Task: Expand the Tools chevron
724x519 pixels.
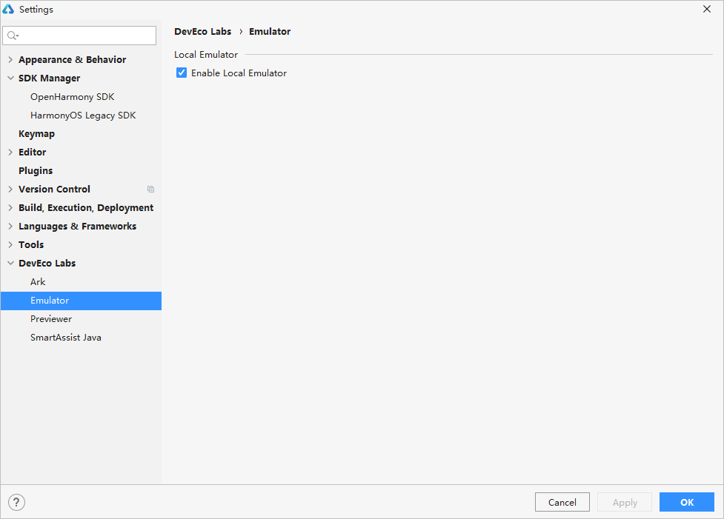Action: pos(10,244)
